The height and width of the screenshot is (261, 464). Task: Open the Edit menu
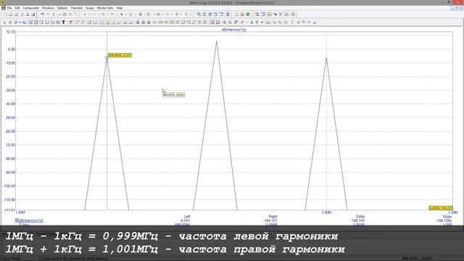[17, 8]
